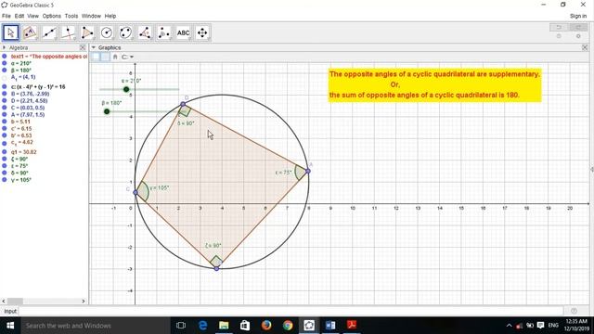Hide the circle c equation object
This screenshot has height=334, width=594.
point(5,86)
